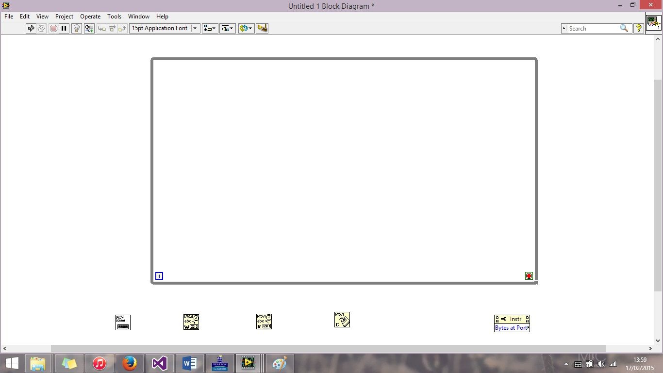Screen dimensions: 663x373
Task: Toggle Retain Wire Values button
Action: (x=89, y=28)
